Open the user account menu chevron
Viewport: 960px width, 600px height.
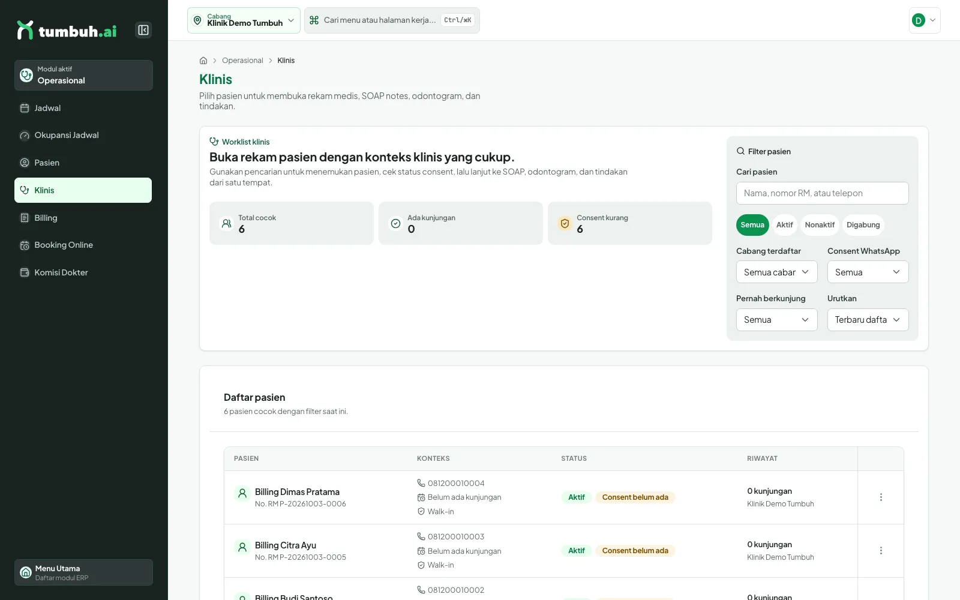tap(932, 20)
